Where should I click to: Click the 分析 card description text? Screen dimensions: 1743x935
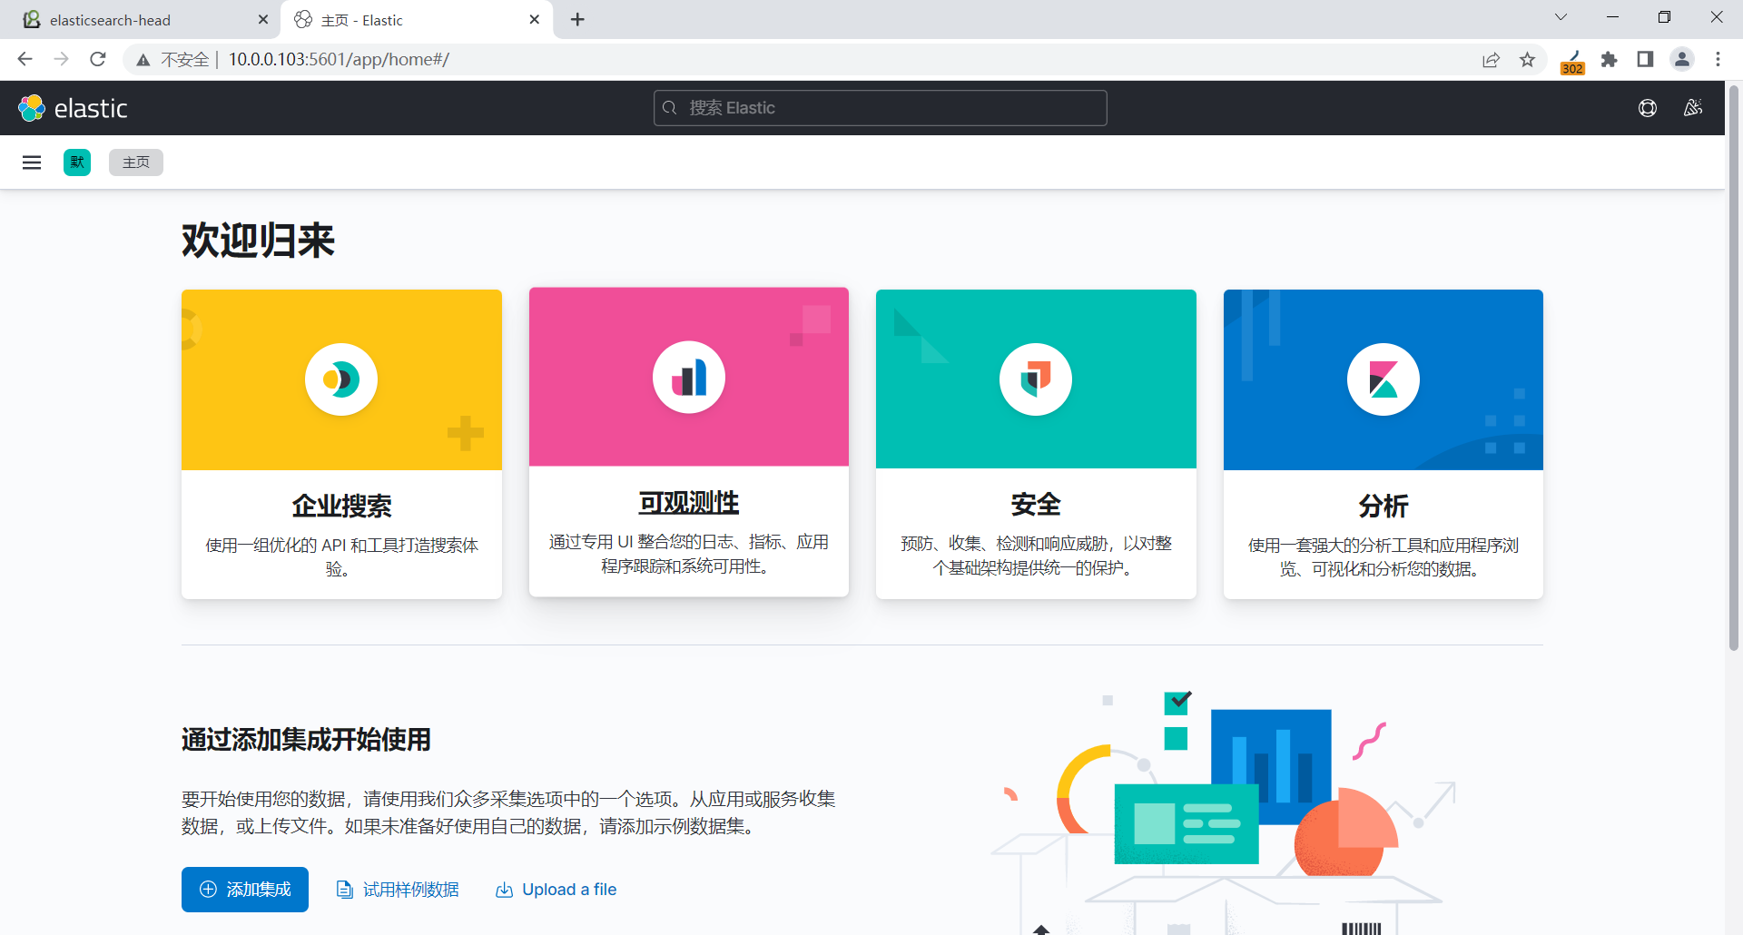tap(1384, 557)
